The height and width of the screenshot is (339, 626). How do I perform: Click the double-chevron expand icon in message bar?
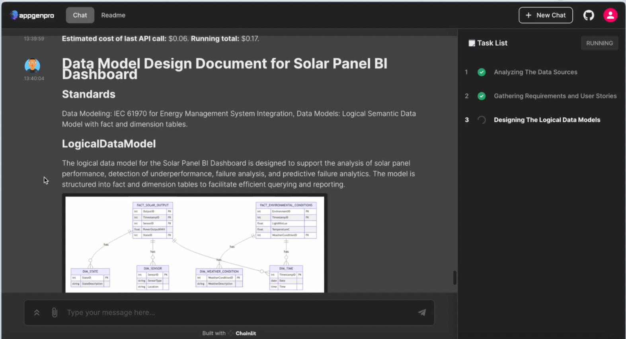pos(37,313)
